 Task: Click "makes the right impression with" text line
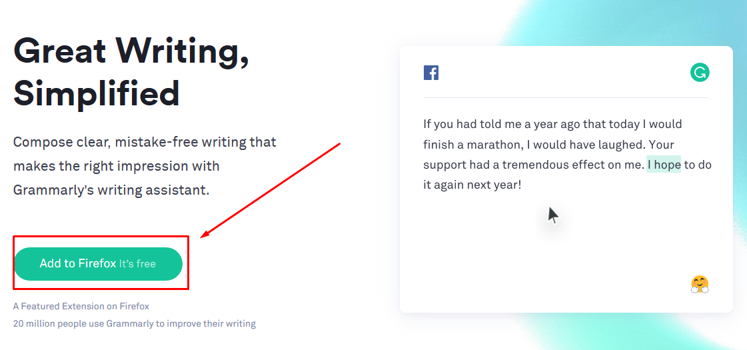click(116, 166)
